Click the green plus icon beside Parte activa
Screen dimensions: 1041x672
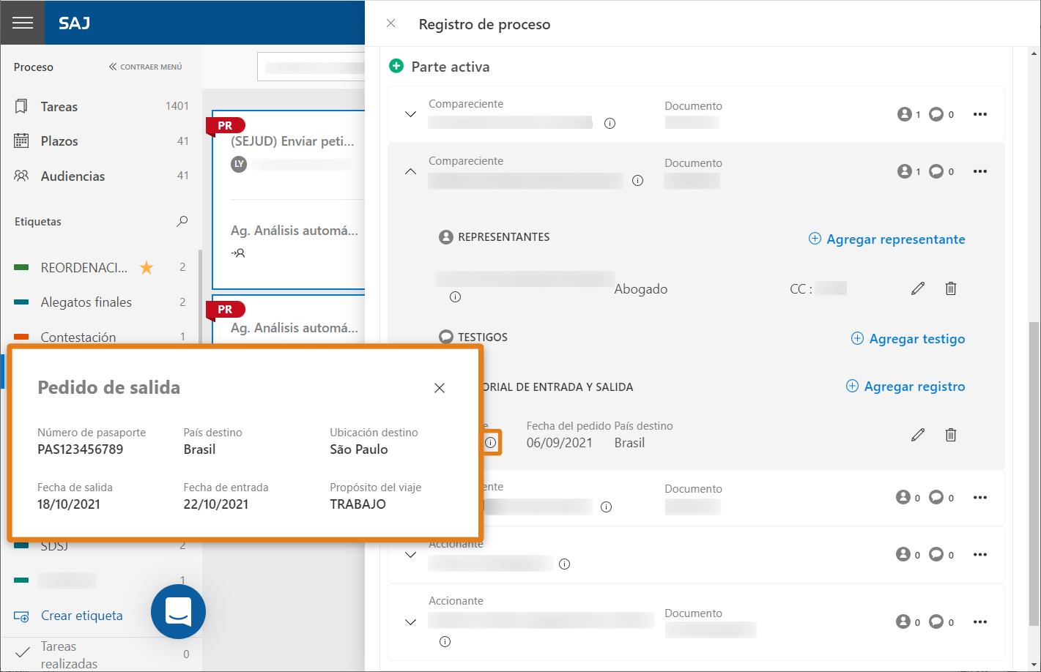[396, 66]
